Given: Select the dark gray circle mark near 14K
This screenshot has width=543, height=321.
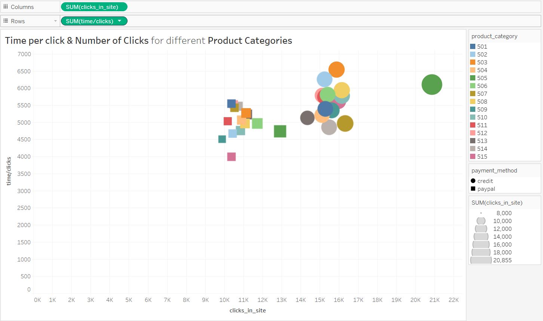Looking at the screenshot, I should (x=307, y=118).
